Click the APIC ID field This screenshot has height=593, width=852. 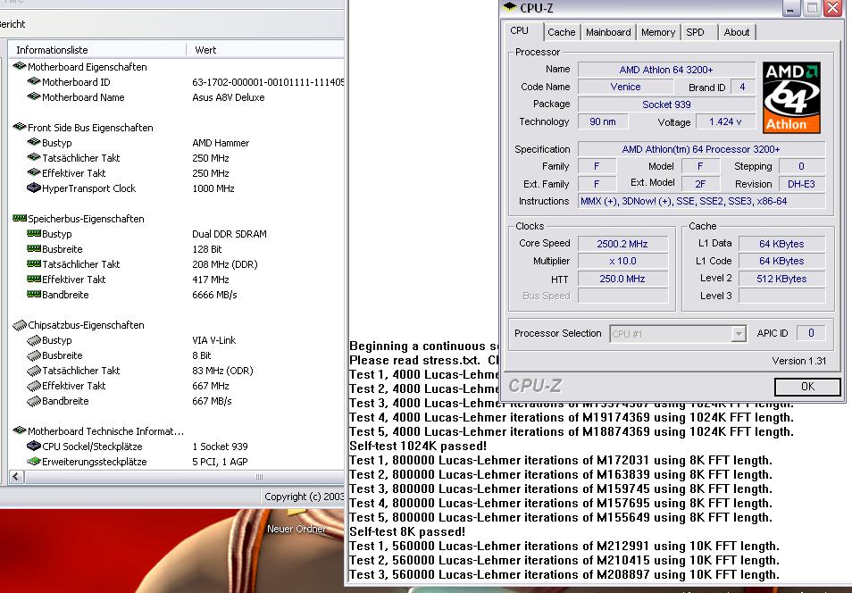pyautogui.click(x=811, y=333)
